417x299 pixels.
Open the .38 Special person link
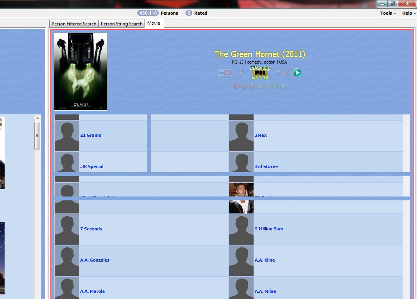click(x=92, y=166)
